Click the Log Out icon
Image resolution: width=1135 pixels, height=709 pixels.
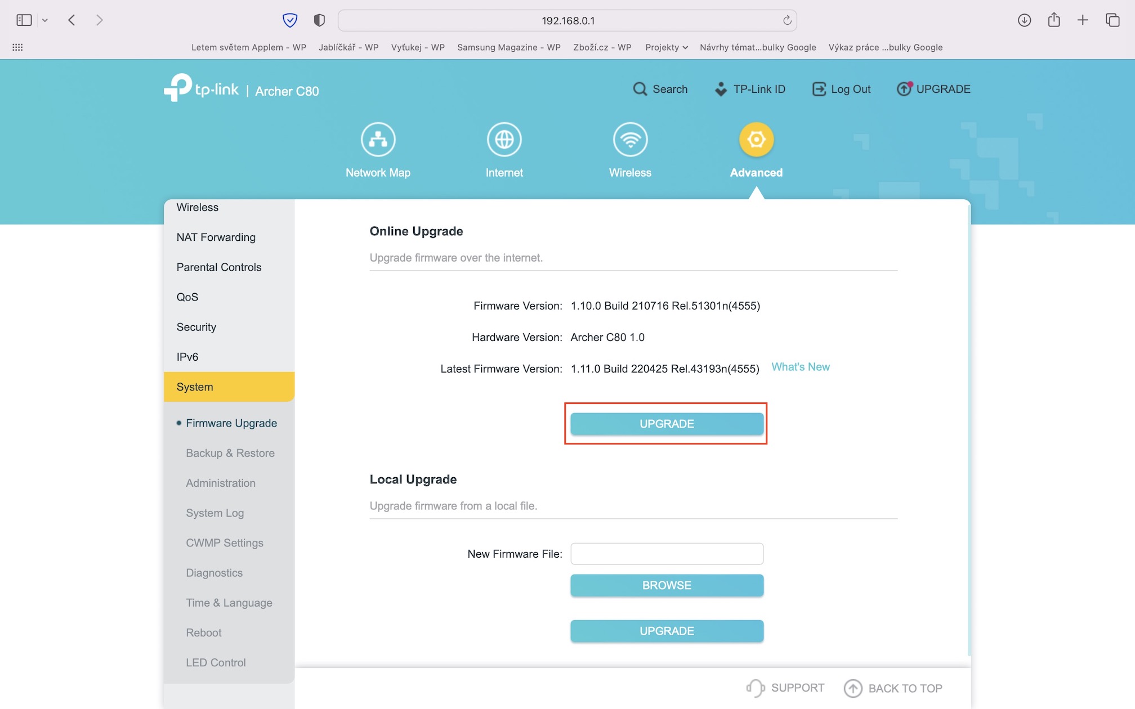point(819,89)
